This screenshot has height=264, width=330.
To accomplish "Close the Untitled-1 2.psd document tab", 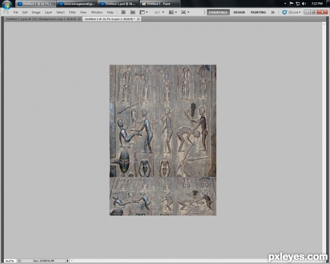I will tap(79, 19).
